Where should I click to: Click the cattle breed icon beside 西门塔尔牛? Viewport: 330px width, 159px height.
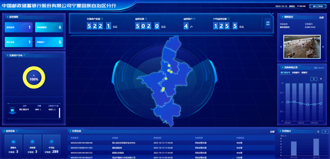[13, 110]
